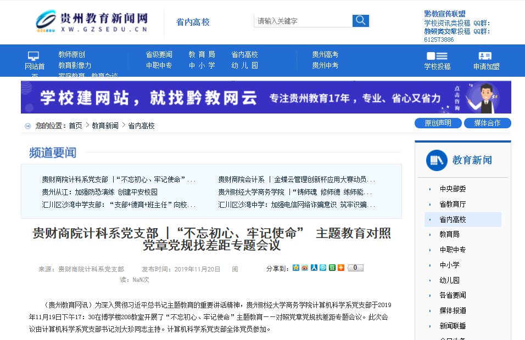Click the 媒体合作 button
The height and width of the screenshot is (340, 525).
(x=487, y=123)
